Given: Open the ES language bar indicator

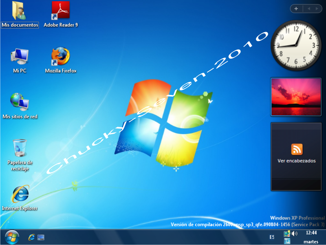Looking at the screenshot, I should (272, 237).
